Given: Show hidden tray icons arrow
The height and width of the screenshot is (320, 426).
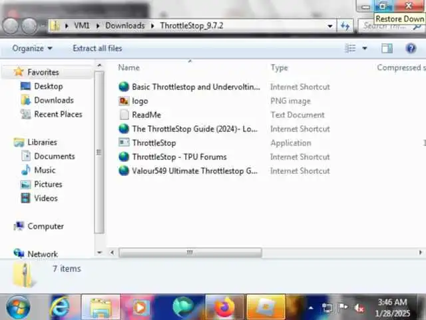Looking at the screenshot, I should pyautogui.click(x=311, y=308).
